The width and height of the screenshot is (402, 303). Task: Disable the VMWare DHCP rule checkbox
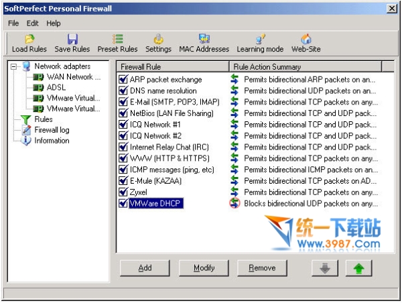click(123, 204)
